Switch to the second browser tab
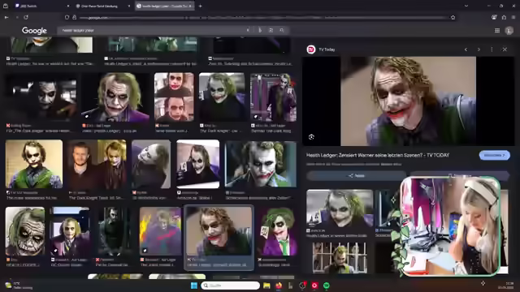 coord(102,6)
